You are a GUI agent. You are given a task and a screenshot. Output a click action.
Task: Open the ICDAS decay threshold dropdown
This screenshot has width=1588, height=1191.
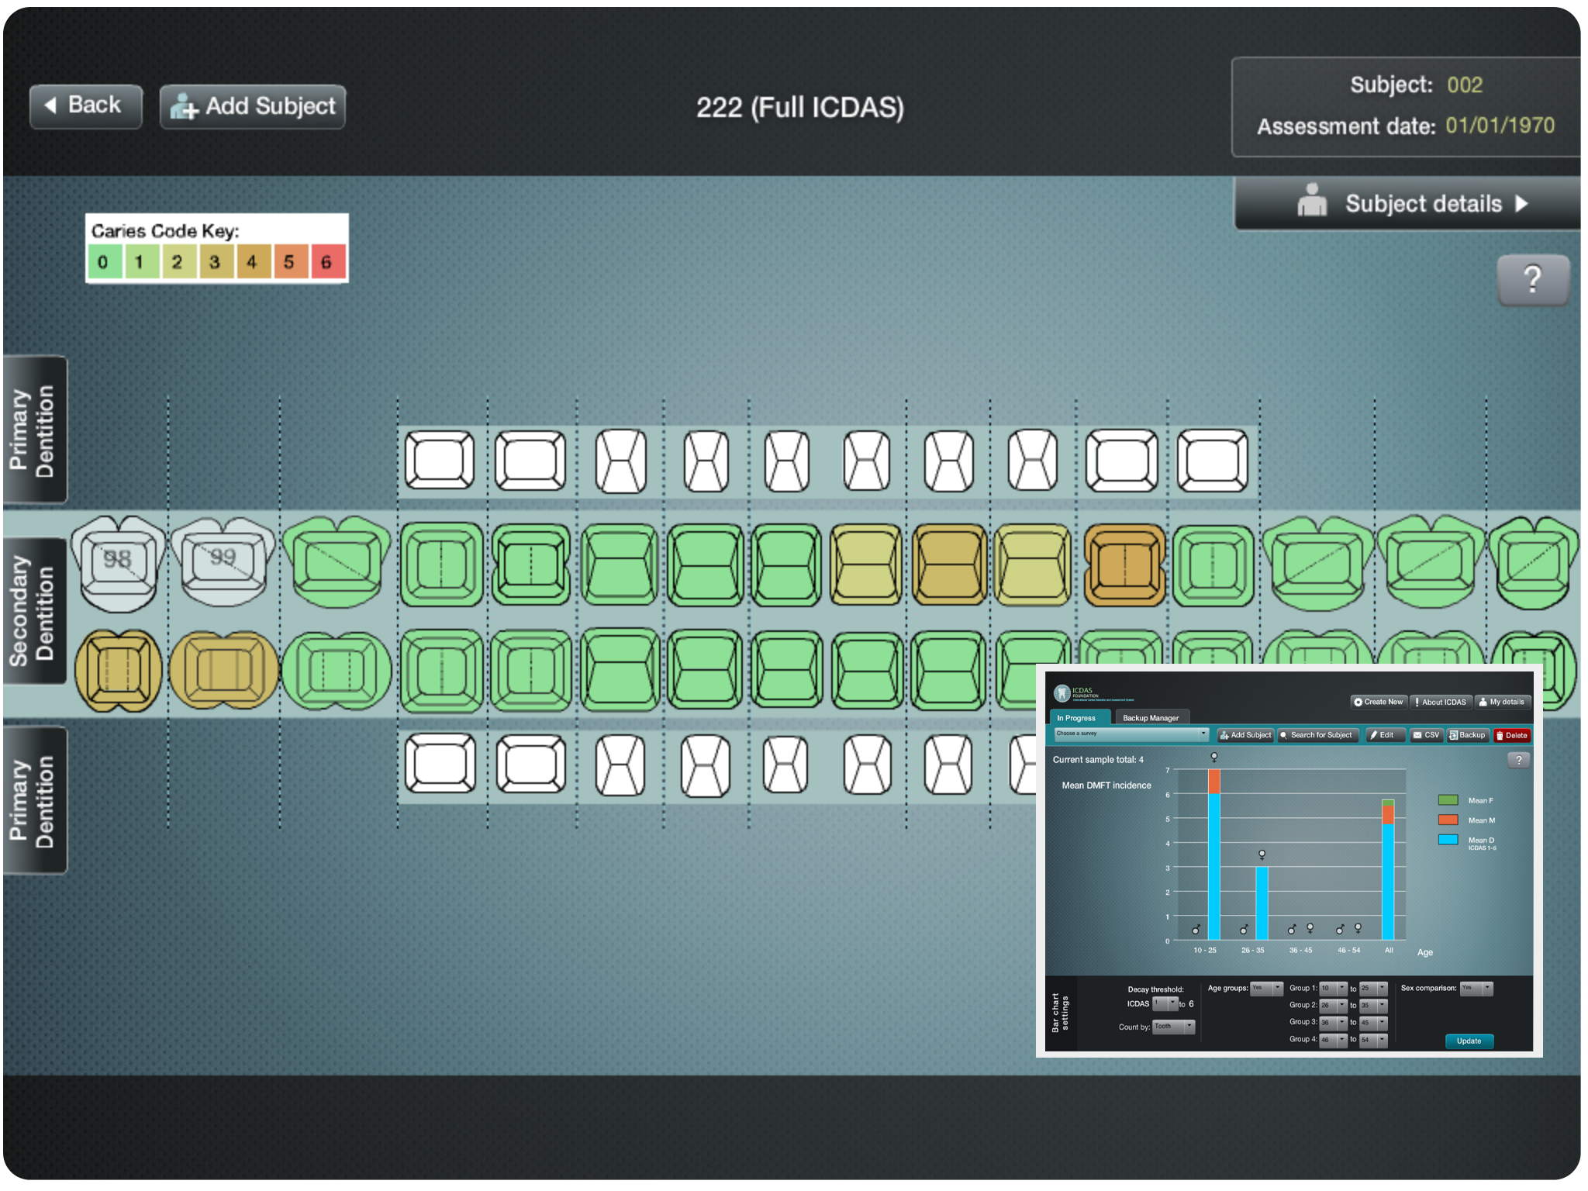click(x=1165, y=1003)
